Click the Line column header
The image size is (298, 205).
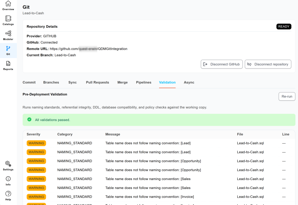(x=286, y=134)
